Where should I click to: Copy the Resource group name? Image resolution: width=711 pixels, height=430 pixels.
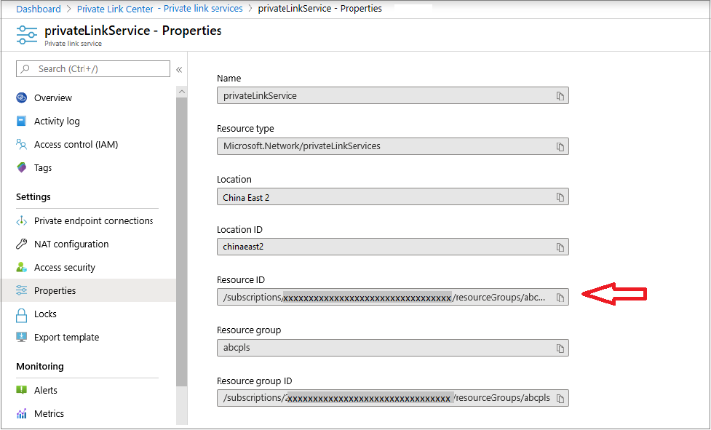tap(560, 349)
